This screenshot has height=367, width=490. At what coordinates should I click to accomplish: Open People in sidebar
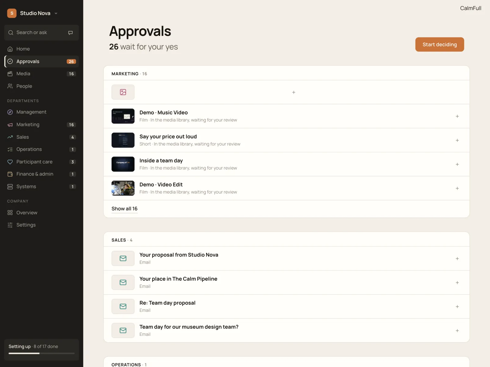point(42,86)
